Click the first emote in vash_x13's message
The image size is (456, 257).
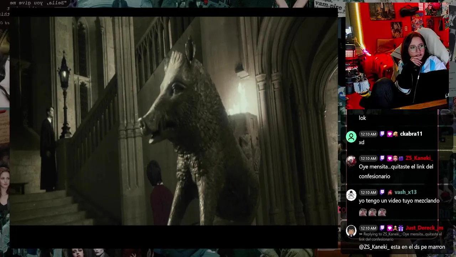363,212
